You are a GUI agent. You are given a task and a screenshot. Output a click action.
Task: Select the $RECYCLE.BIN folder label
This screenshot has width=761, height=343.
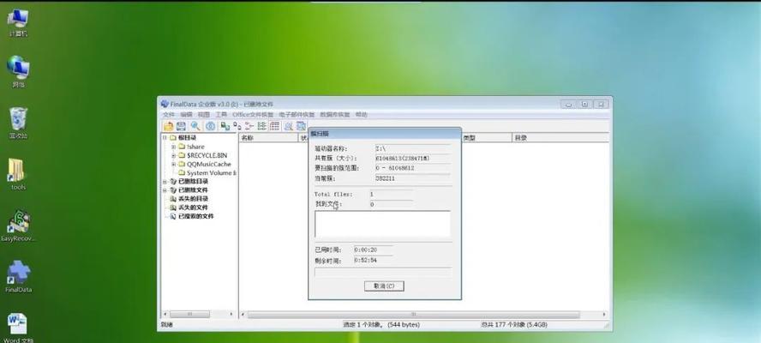207,155
